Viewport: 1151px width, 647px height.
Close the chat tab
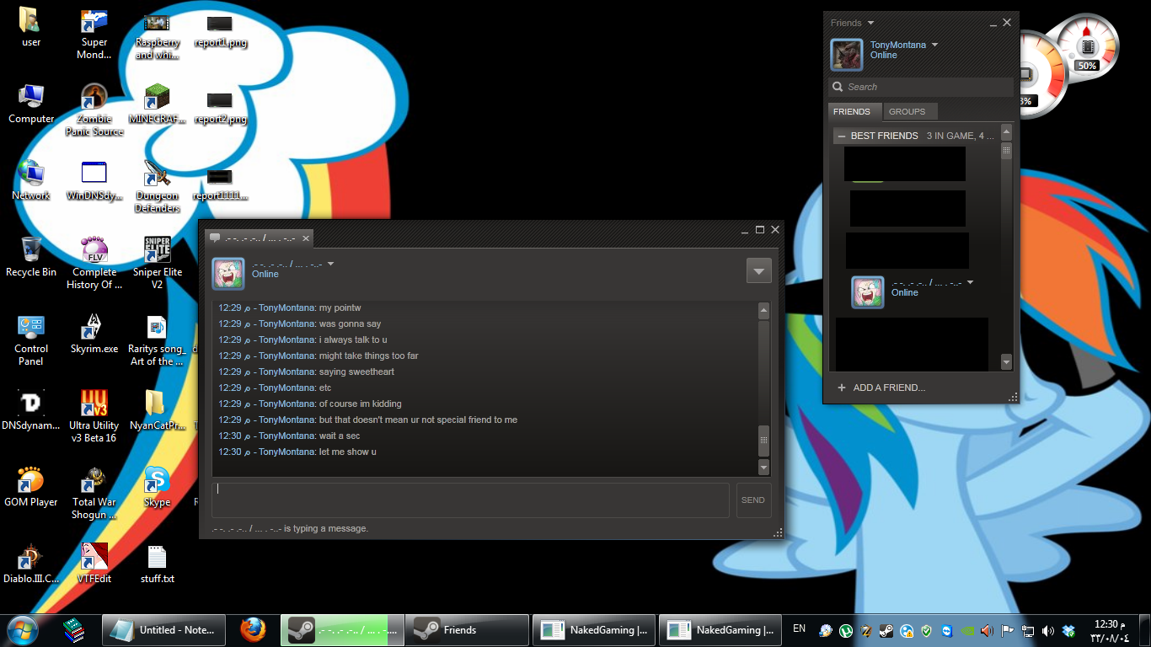click(x=306, y=238)
